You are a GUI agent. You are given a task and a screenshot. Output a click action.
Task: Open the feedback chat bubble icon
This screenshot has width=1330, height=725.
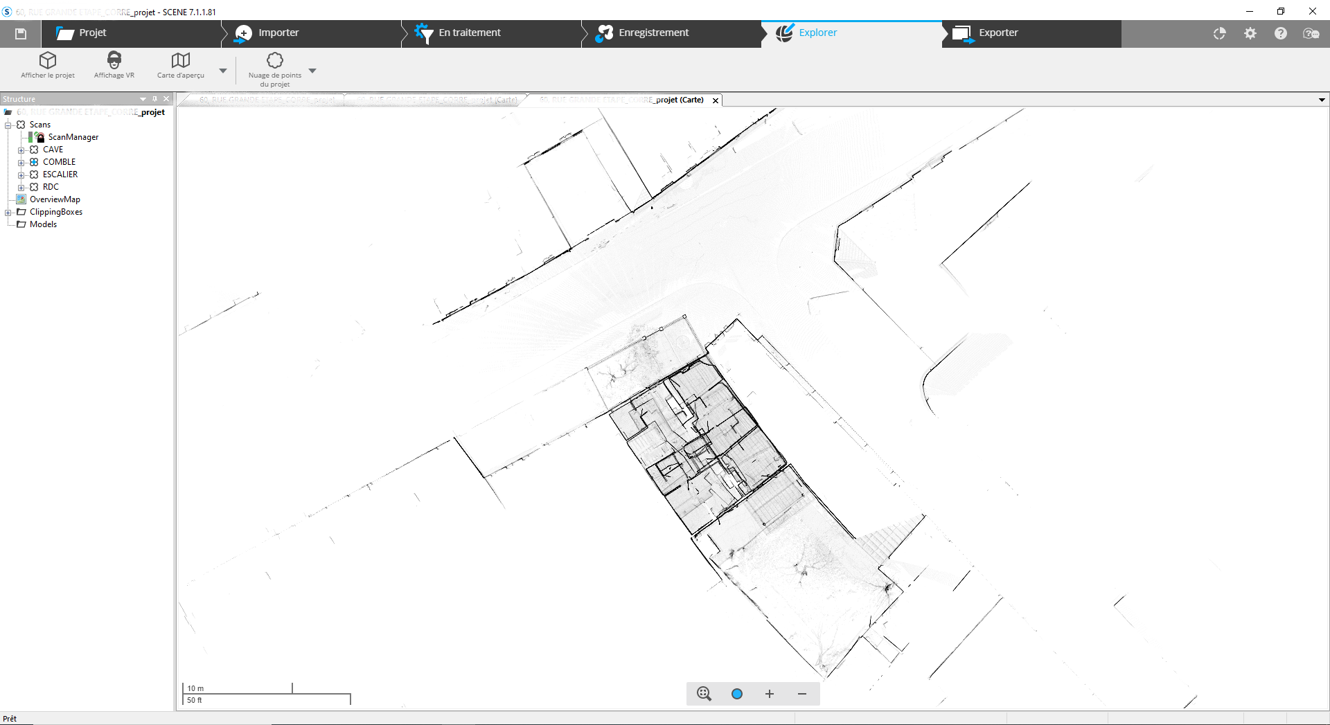[1311, 33]
